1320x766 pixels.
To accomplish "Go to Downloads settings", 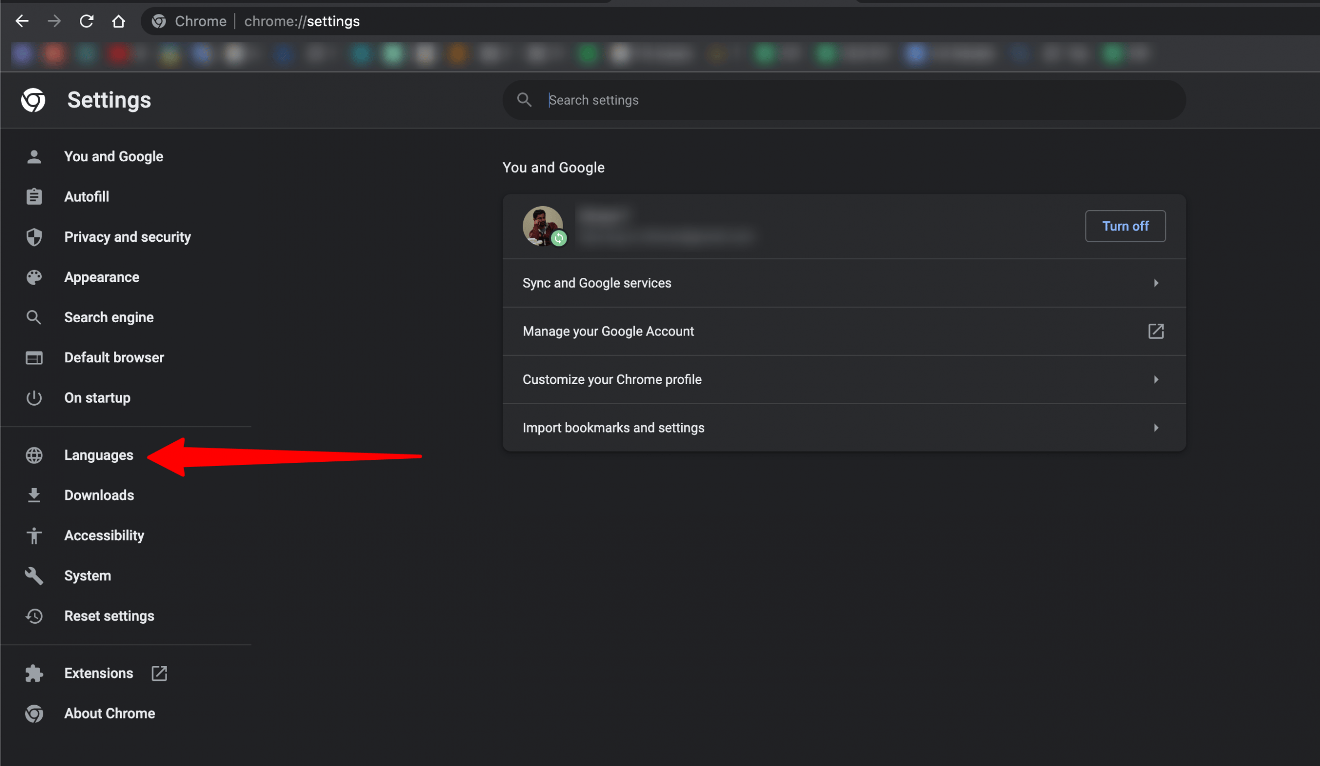I will 99,495.
